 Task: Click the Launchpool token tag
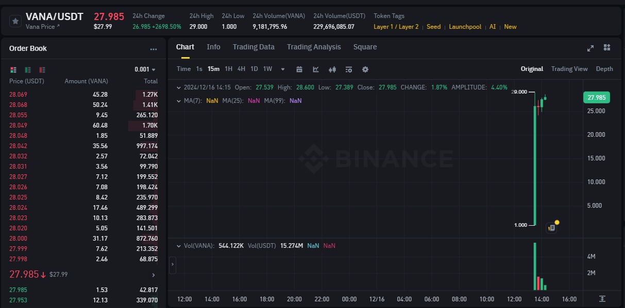coord(465,27)
